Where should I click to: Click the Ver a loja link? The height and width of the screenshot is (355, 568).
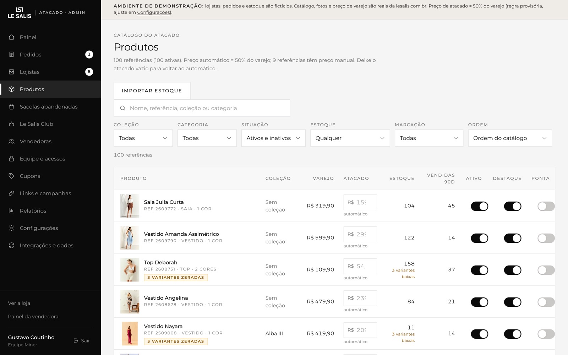coord(19,303)
